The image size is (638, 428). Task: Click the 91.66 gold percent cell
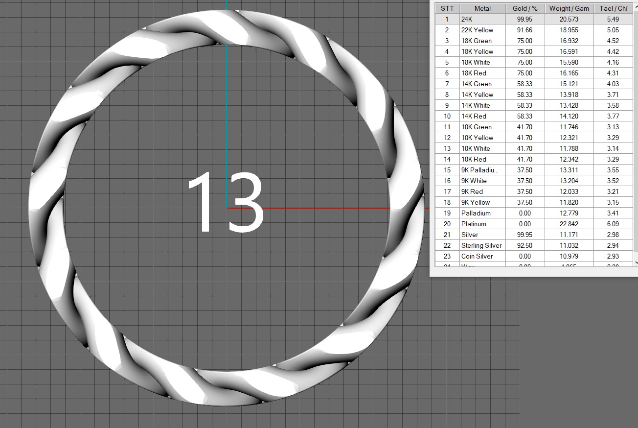pyautogui.click(x=525, y=30)
